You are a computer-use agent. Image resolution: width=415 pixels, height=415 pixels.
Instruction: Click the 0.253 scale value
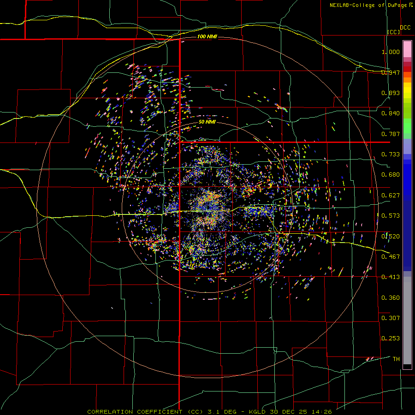coord(391,338)
